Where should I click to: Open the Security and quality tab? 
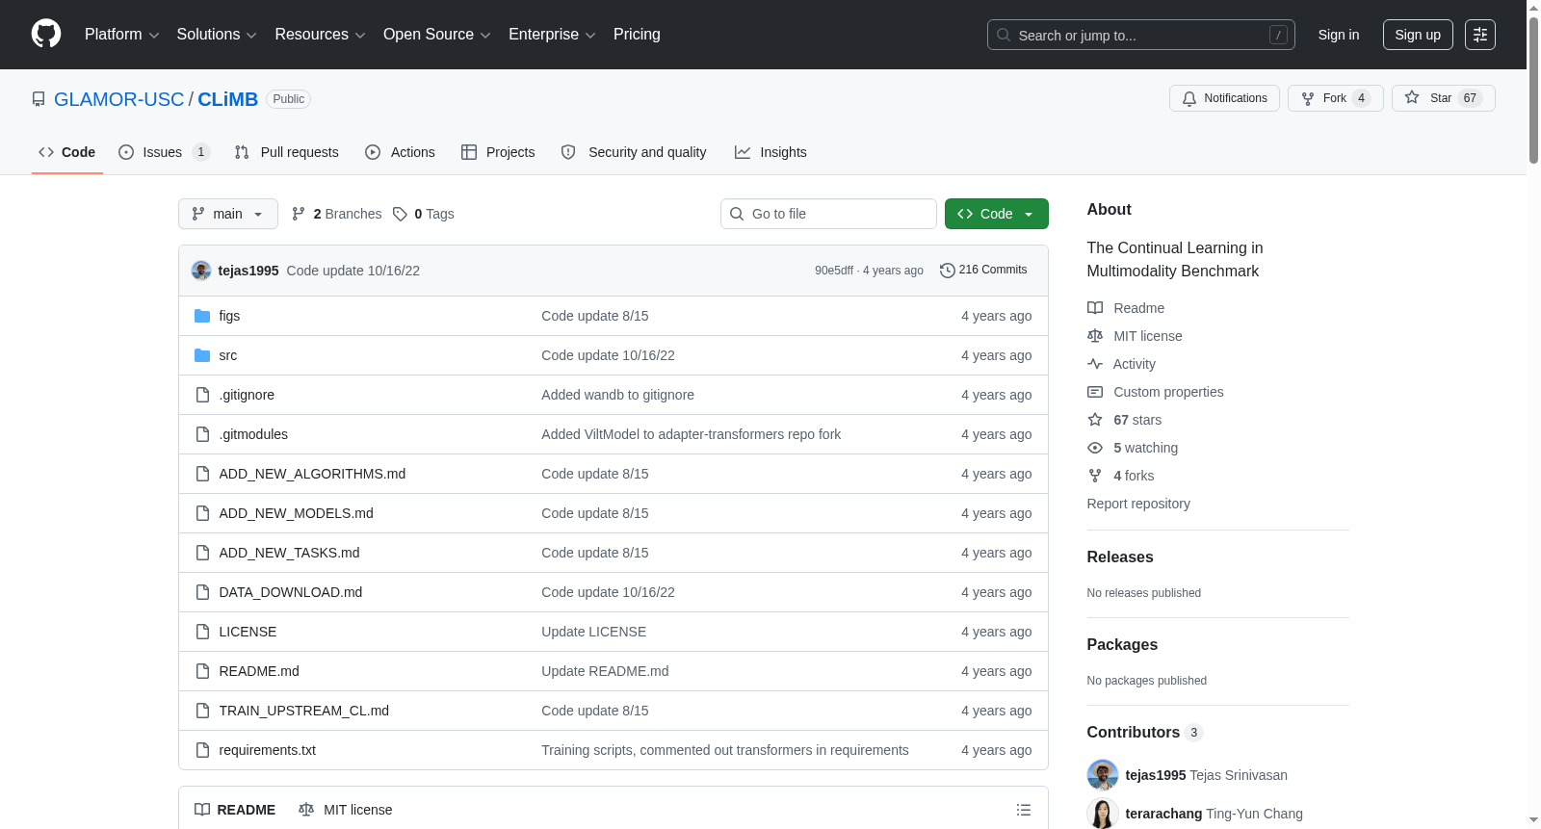(x=634, y=152)
